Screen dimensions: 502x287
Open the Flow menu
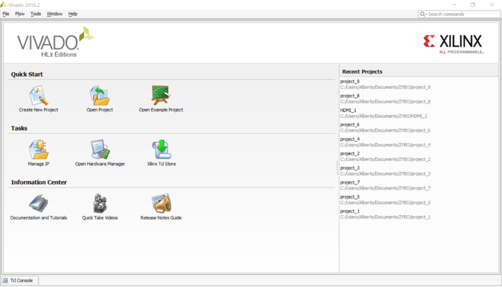19,14
